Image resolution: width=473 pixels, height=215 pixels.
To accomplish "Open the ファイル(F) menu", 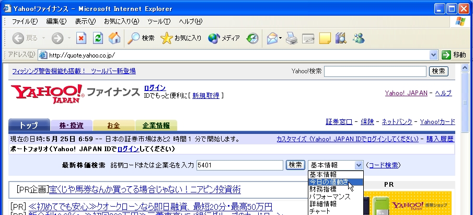I will 25,21.
